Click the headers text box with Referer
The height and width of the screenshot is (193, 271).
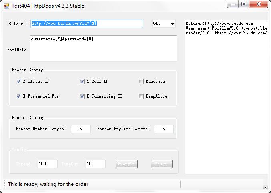226,96
